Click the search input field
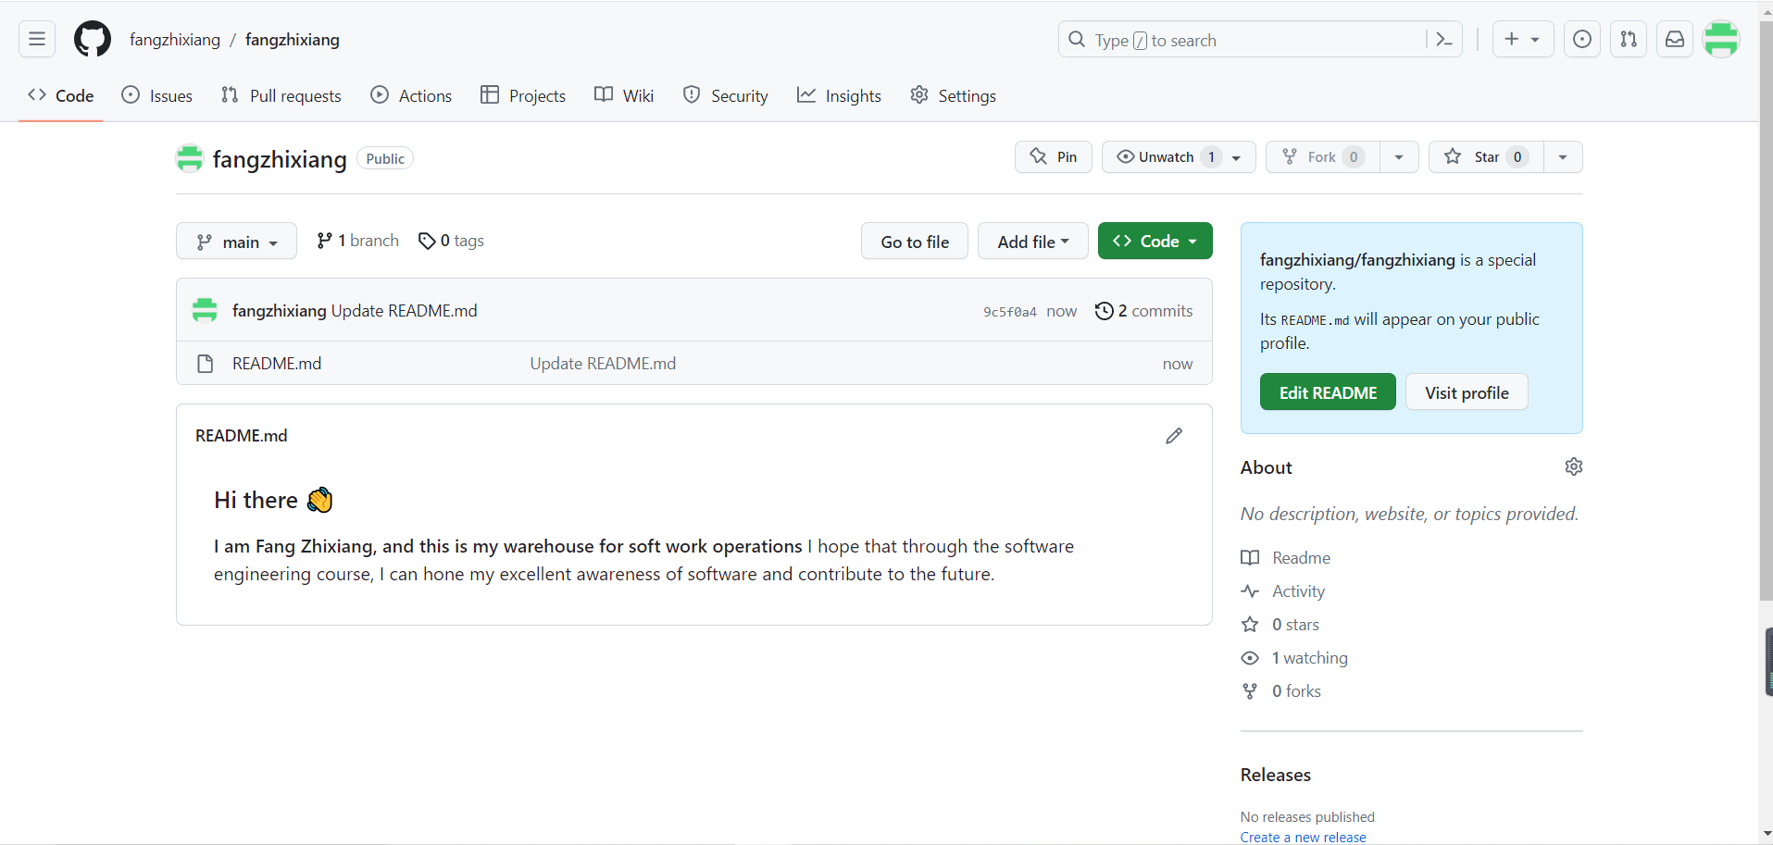This screenshot has height=845, width=1773. click(1260, 39)
